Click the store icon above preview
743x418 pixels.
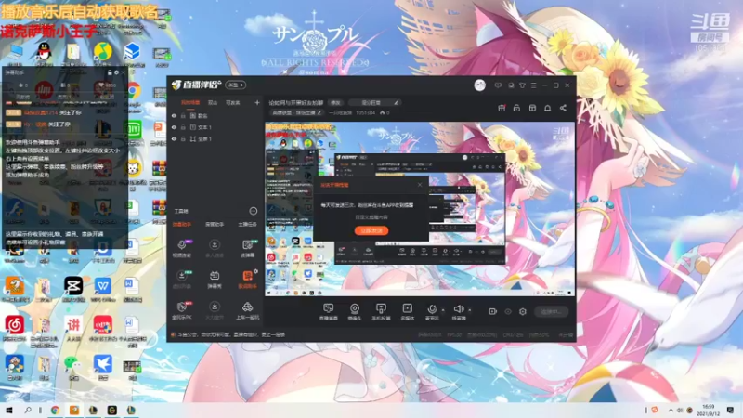tap(532, 108)
